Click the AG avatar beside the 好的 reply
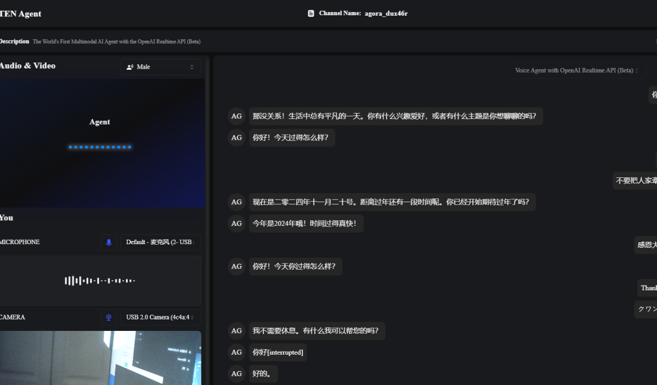 [237, 373]
